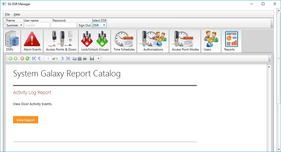Jump to last report page
This screenshot has height=152, width=281.
pyautogui.click(x=68, y=58)
